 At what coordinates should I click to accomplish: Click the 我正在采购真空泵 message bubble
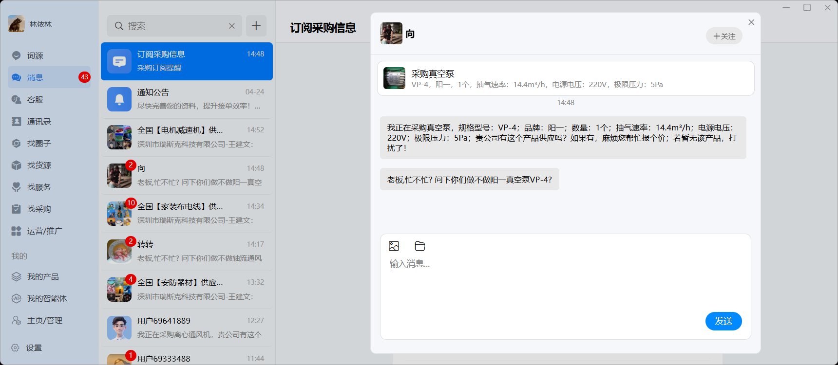tap(563, 138)
